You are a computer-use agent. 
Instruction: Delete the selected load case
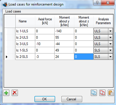coord(15,93)
